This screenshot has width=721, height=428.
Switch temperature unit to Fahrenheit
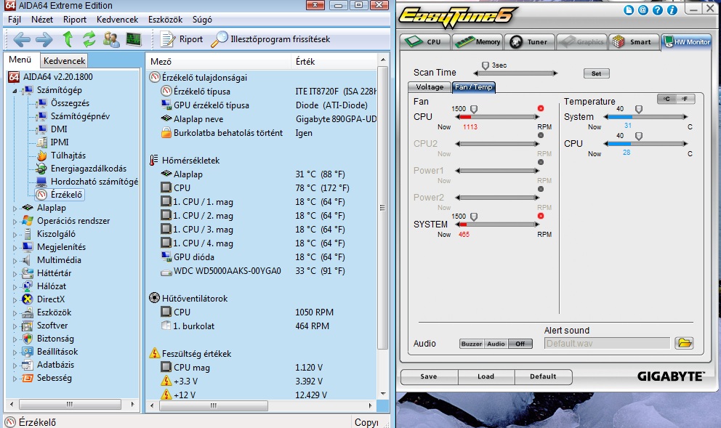(x=685, y=99)
